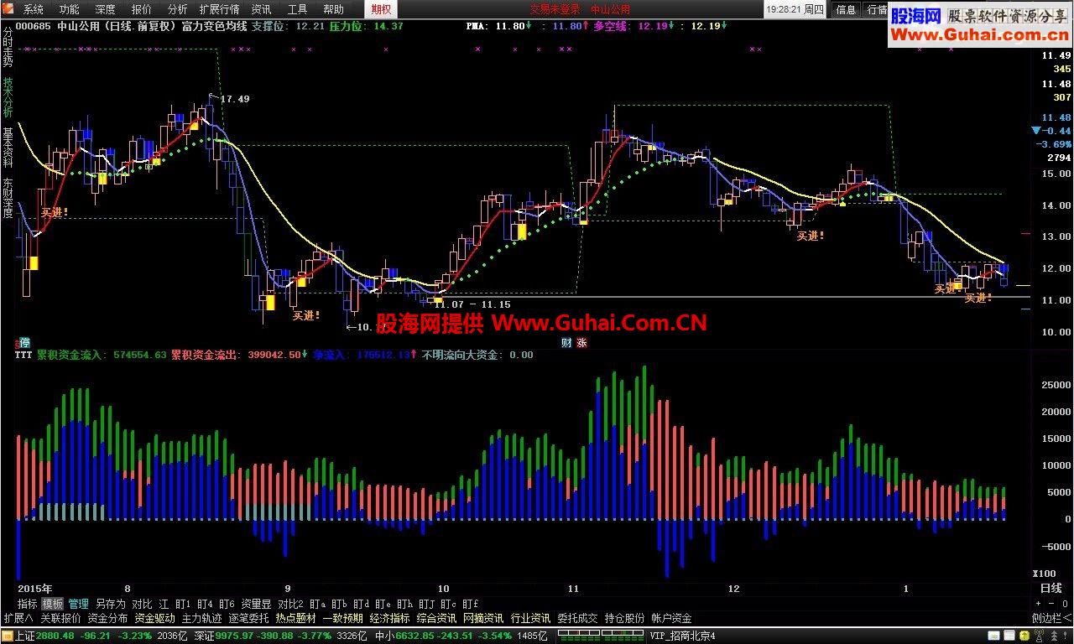Click the 中小 index status entry

click(x=461, y=636)
